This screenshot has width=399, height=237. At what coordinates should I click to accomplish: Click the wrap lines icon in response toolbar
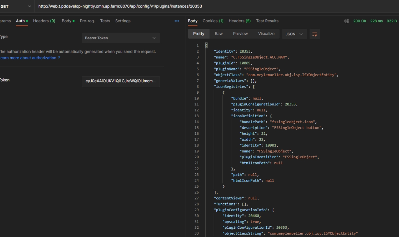315,34
